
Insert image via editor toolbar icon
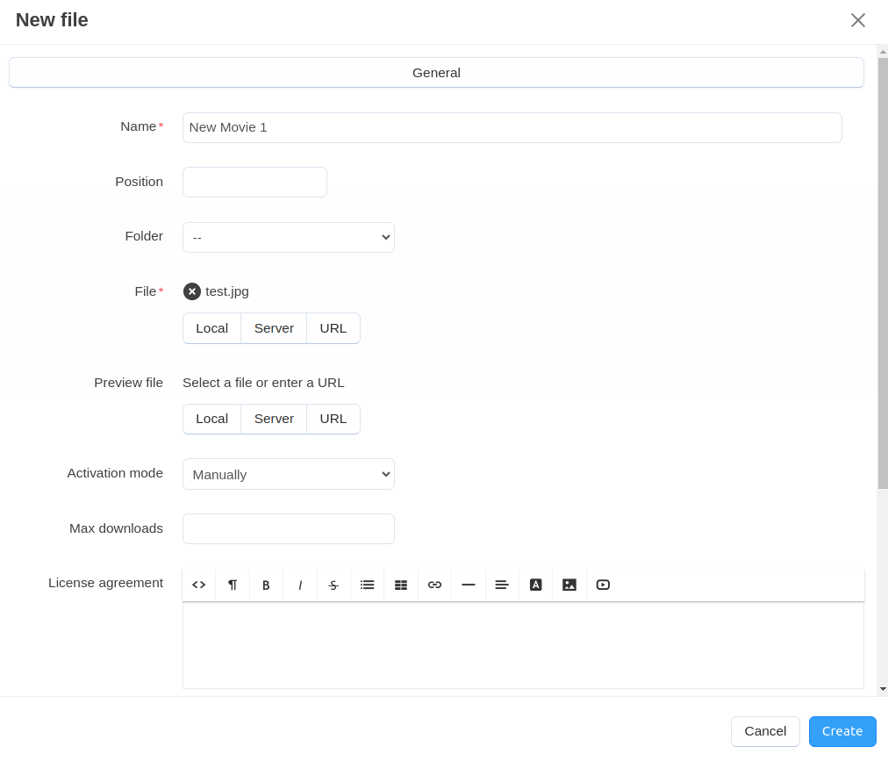(x=569, y=585)
